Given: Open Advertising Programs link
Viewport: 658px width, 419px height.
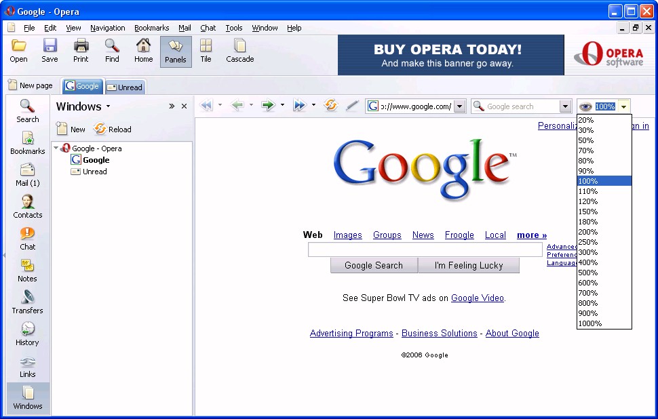Looking at the screenshot, I should click(351, 333).
